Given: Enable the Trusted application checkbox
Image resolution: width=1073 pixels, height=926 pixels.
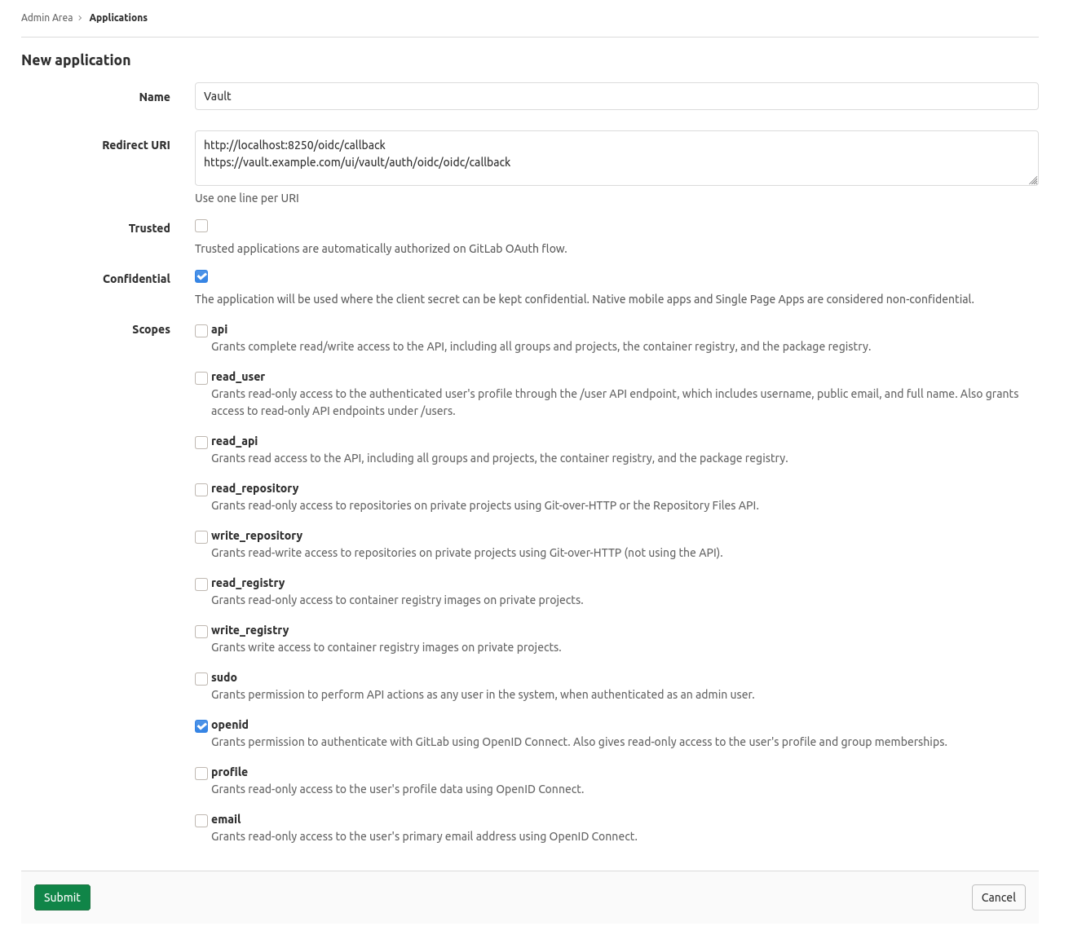Looking at the screenshot, I should point(201,226).
